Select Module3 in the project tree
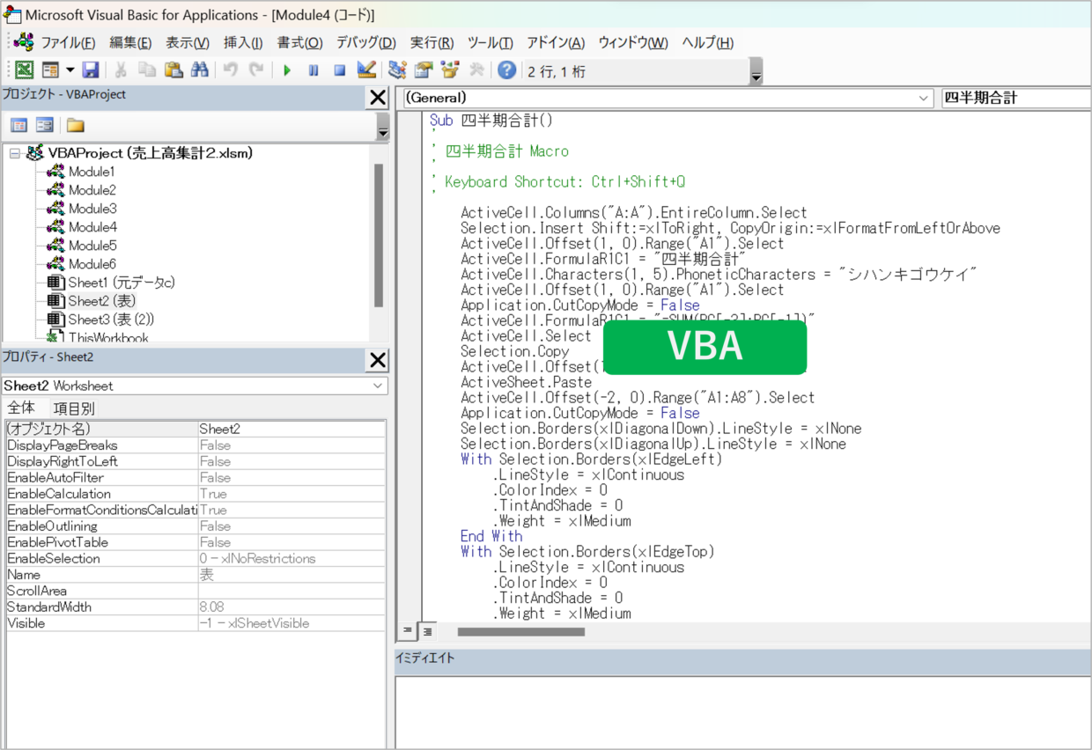Viewport: 1092px width, 750px height. click(92, 209)
